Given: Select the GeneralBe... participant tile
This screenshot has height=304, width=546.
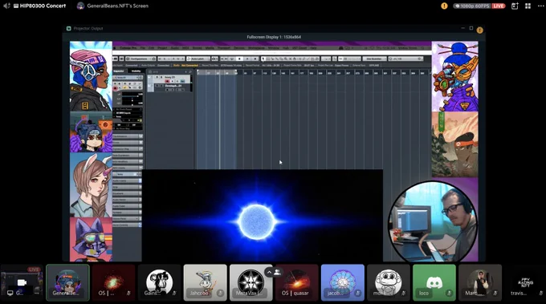Looking at the screenshot, I should (x=67, y=282).
